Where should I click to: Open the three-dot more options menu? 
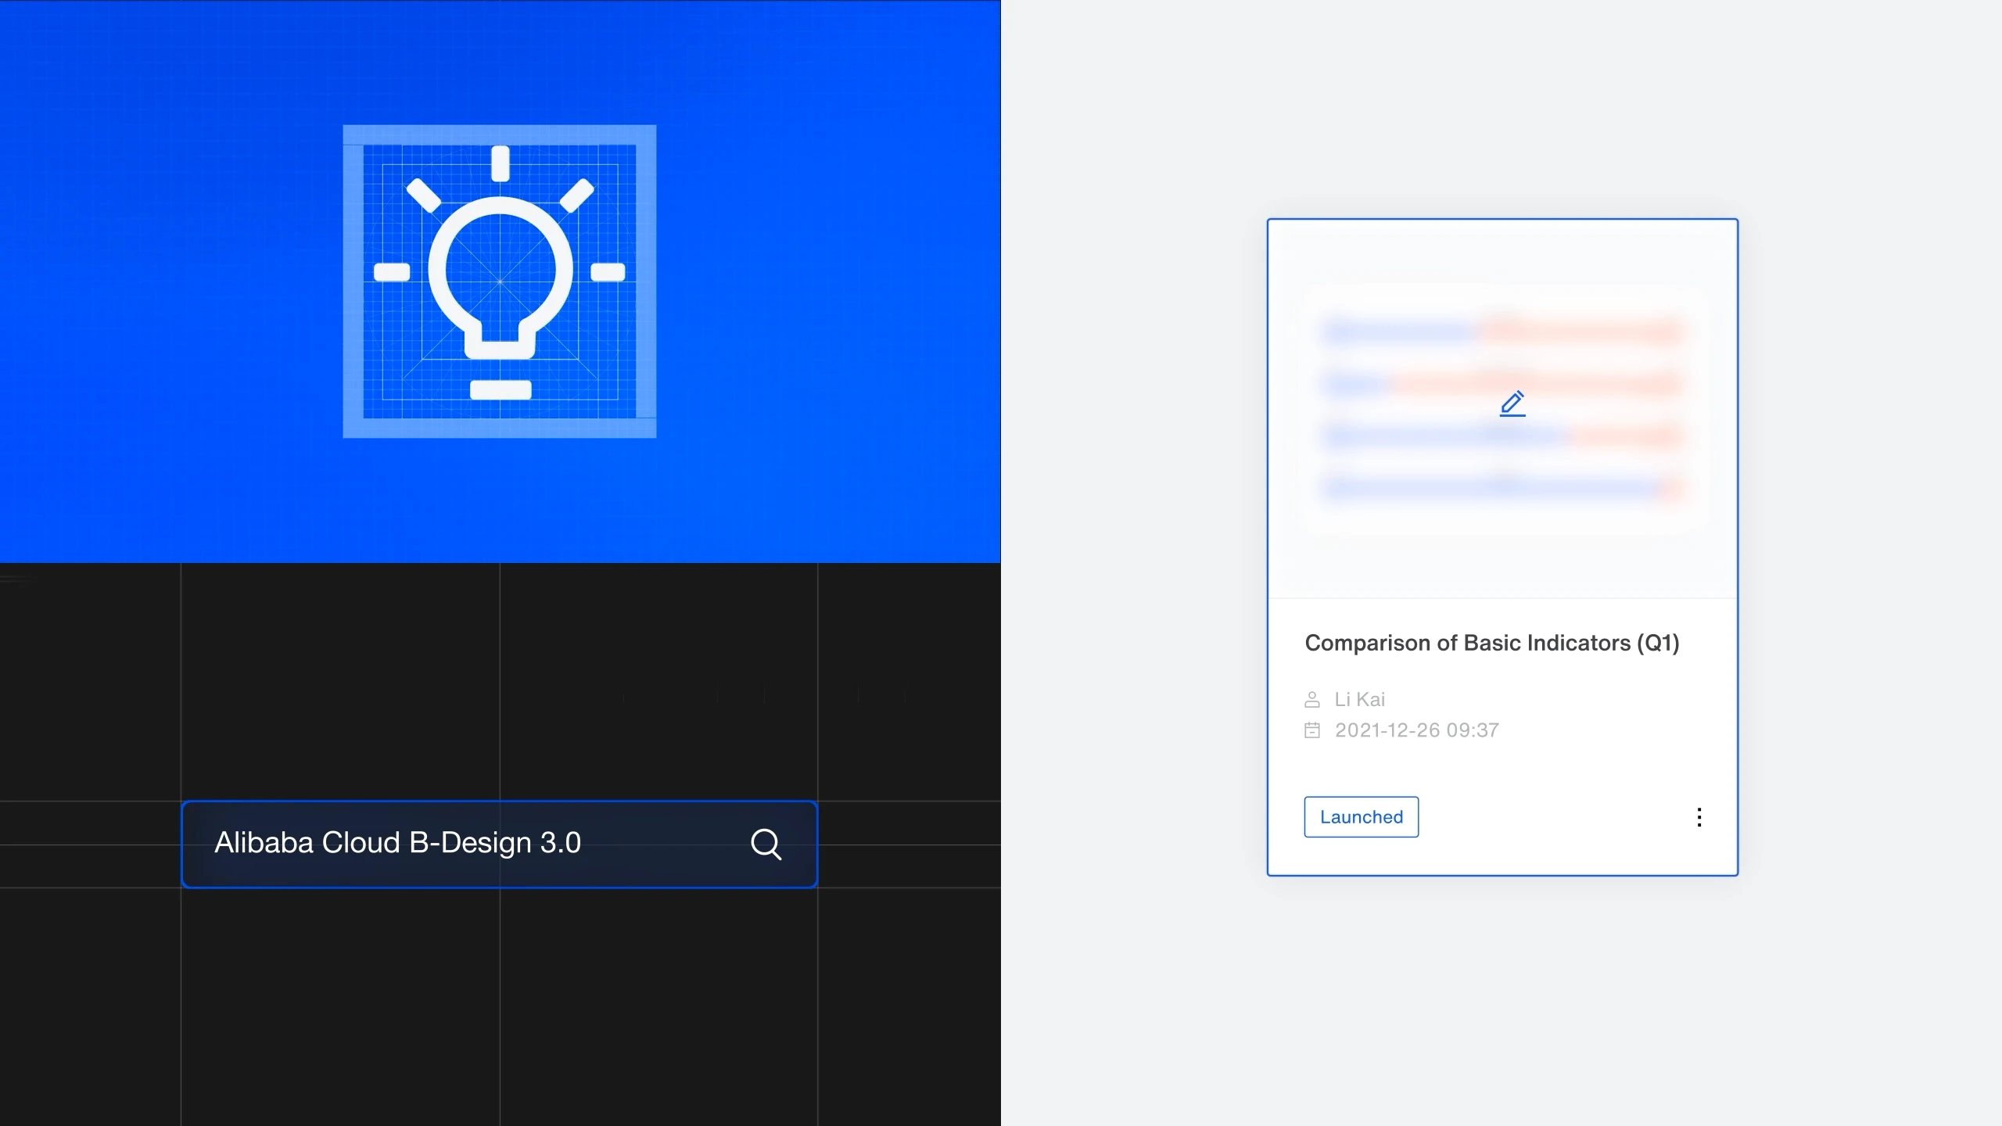point(1699,817)
